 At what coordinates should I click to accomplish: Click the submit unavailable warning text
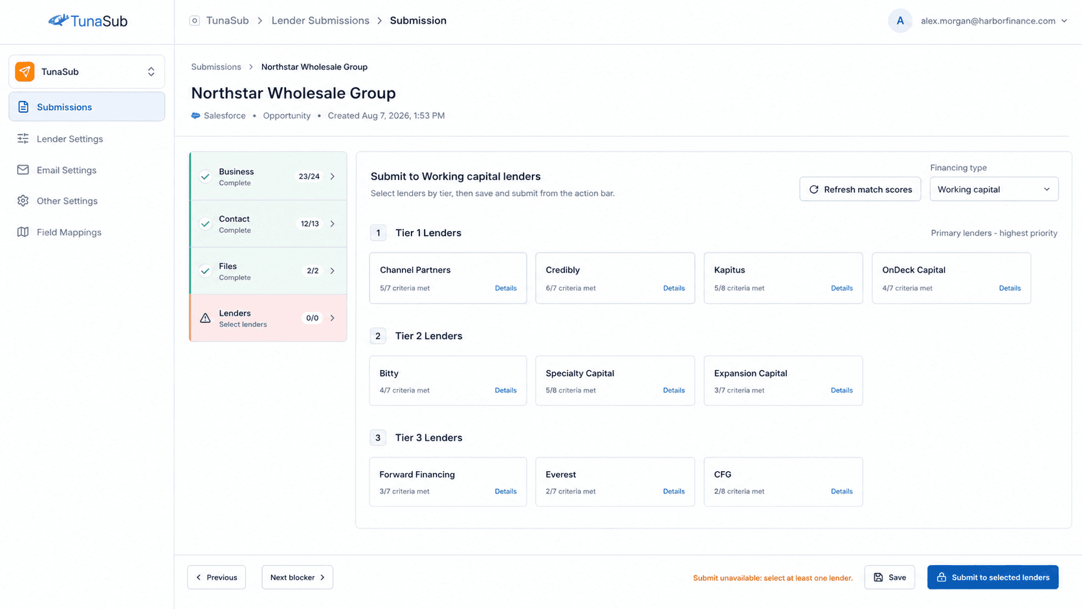click(773, 578)
